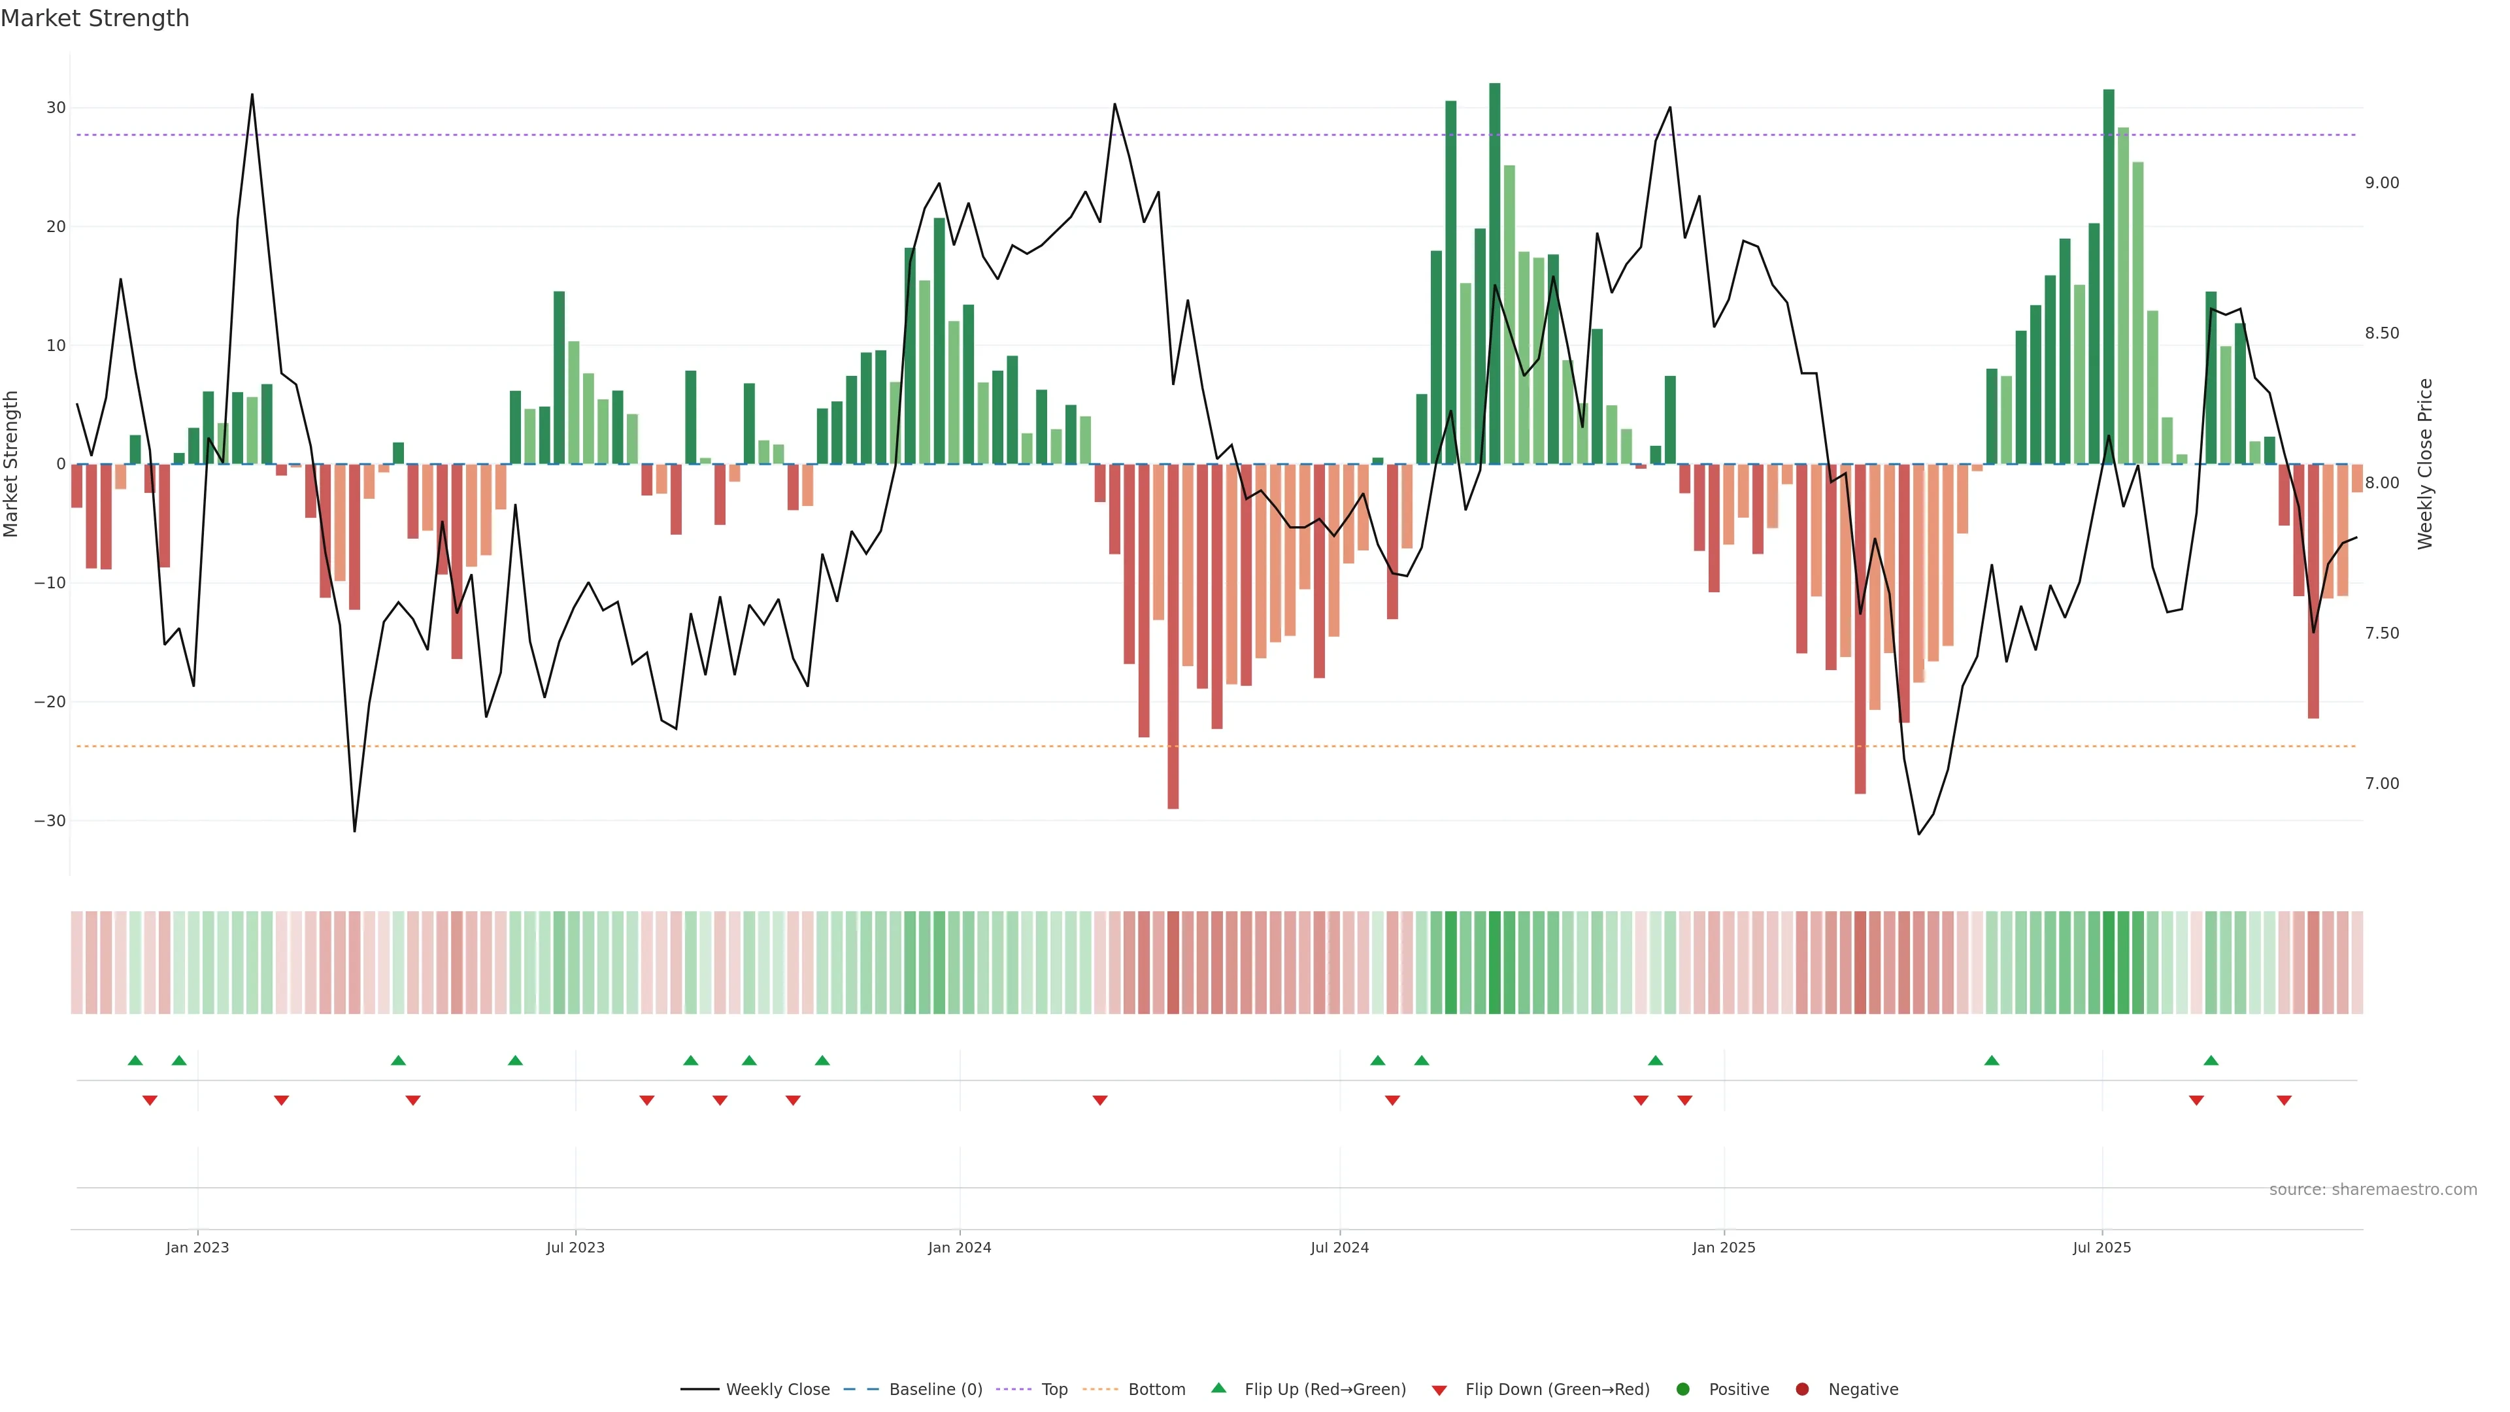This screenshot has width=2510, height=1412.
Task: Click the Jan 2024 x-axis label
Action: click(x=959, y=1247)
